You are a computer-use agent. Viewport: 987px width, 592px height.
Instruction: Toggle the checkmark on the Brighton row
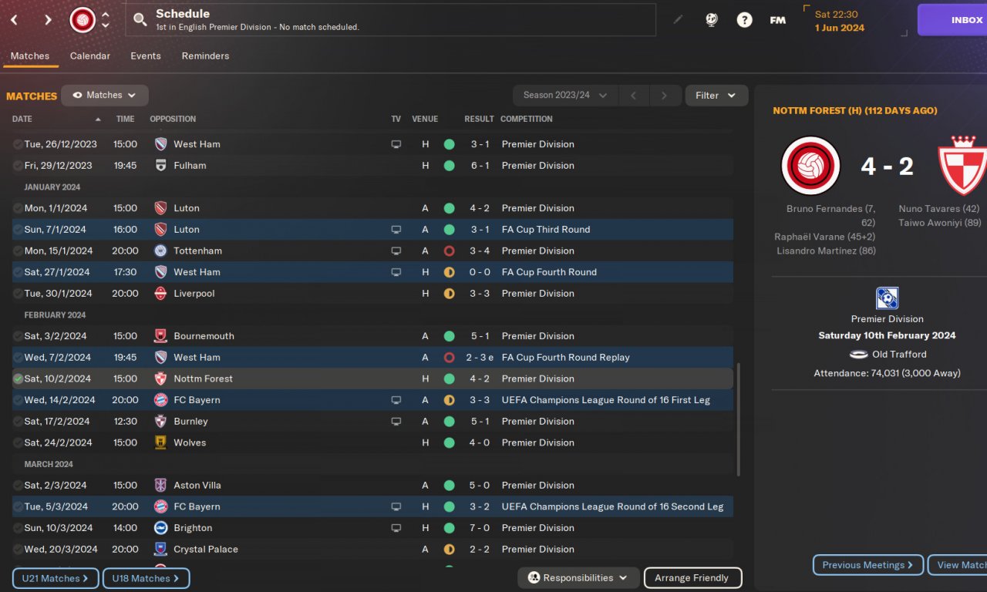(18, 528)
